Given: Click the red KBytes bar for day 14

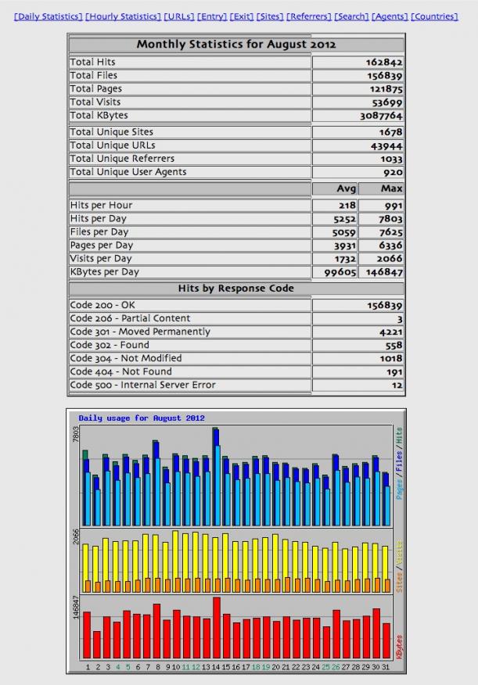Looking at the screenshot, I should tap(216, 627).
